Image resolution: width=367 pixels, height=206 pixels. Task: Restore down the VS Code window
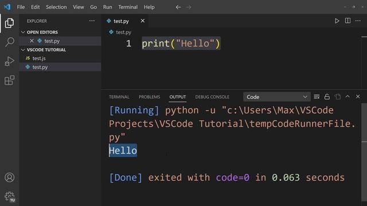pyautogui.click(x=354, y=7)
